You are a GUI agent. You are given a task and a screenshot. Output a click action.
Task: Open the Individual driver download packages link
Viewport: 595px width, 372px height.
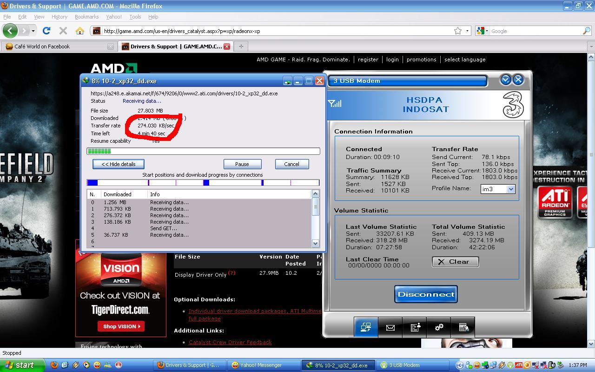pos(255,315)
